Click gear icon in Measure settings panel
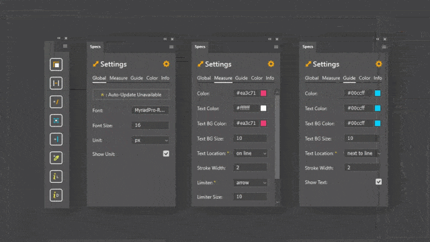Screen dimensions: 430x242 point(271,64)
